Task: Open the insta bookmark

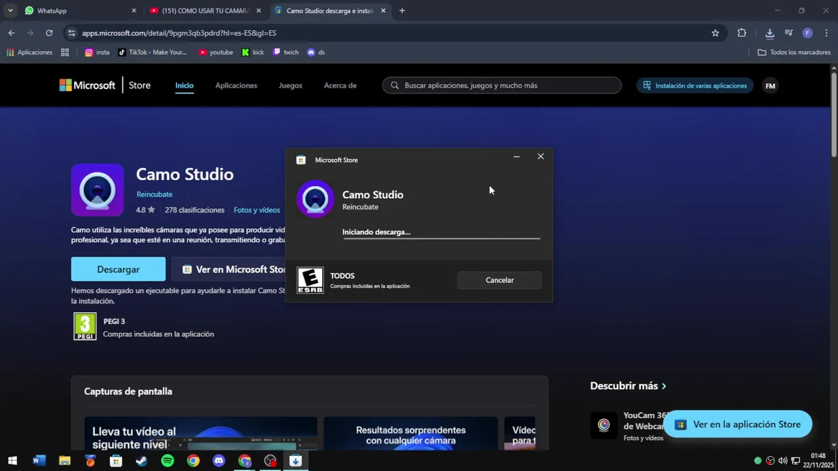Action: [97, 52]
